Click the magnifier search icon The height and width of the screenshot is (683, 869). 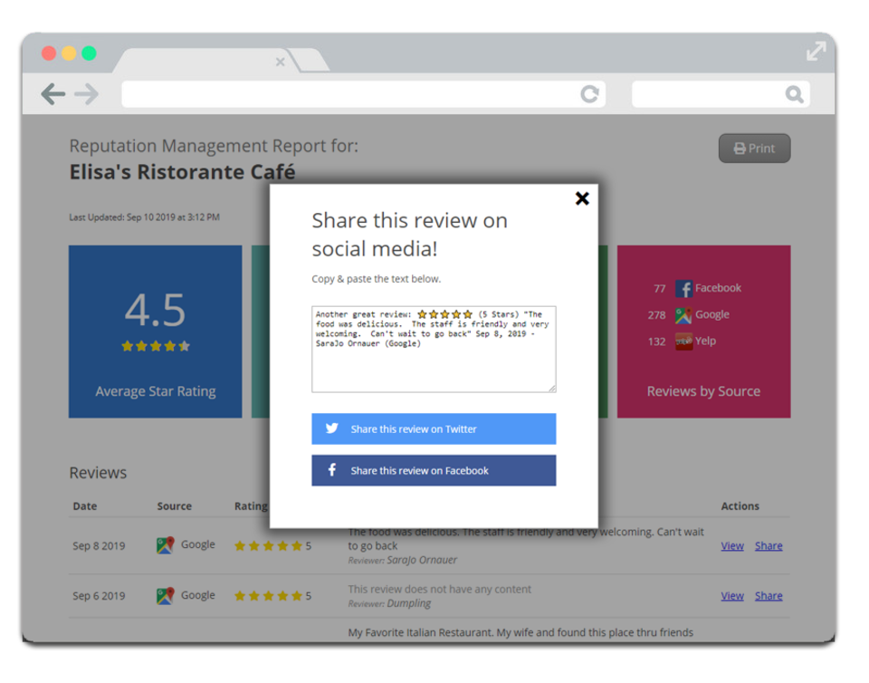[794, 94]
